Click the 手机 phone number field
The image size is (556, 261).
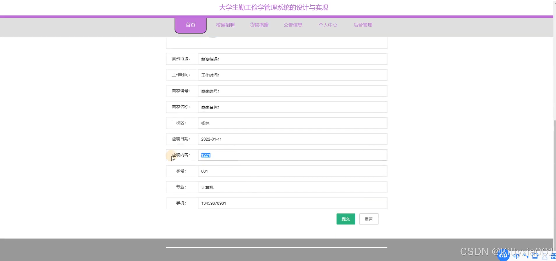[292, 203]
